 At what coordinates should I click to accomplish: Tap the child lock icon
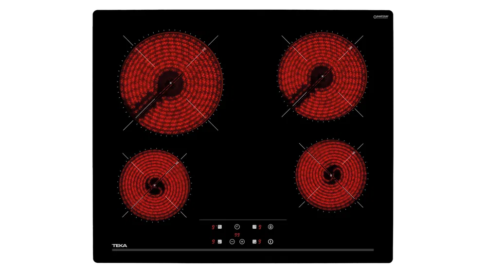270,227
